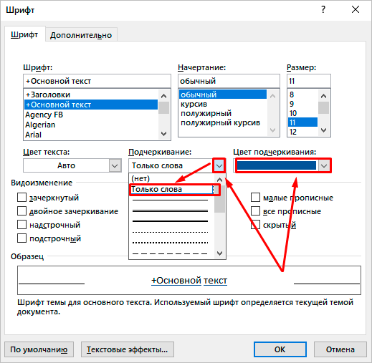This screenshot has height=363, width=372.
Task: Switch to the Дополнительно tab
Action: (x=81, y=35)
